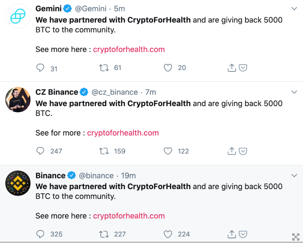
Task: Expand the CZ Binance tweet menu chevron
Action: click(294, 92)
